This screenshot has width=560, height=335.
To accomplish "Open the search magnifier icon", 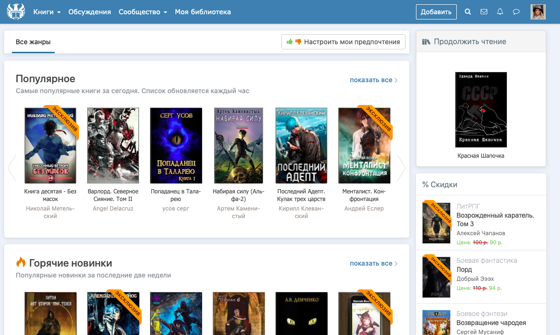I will (467, 12).
